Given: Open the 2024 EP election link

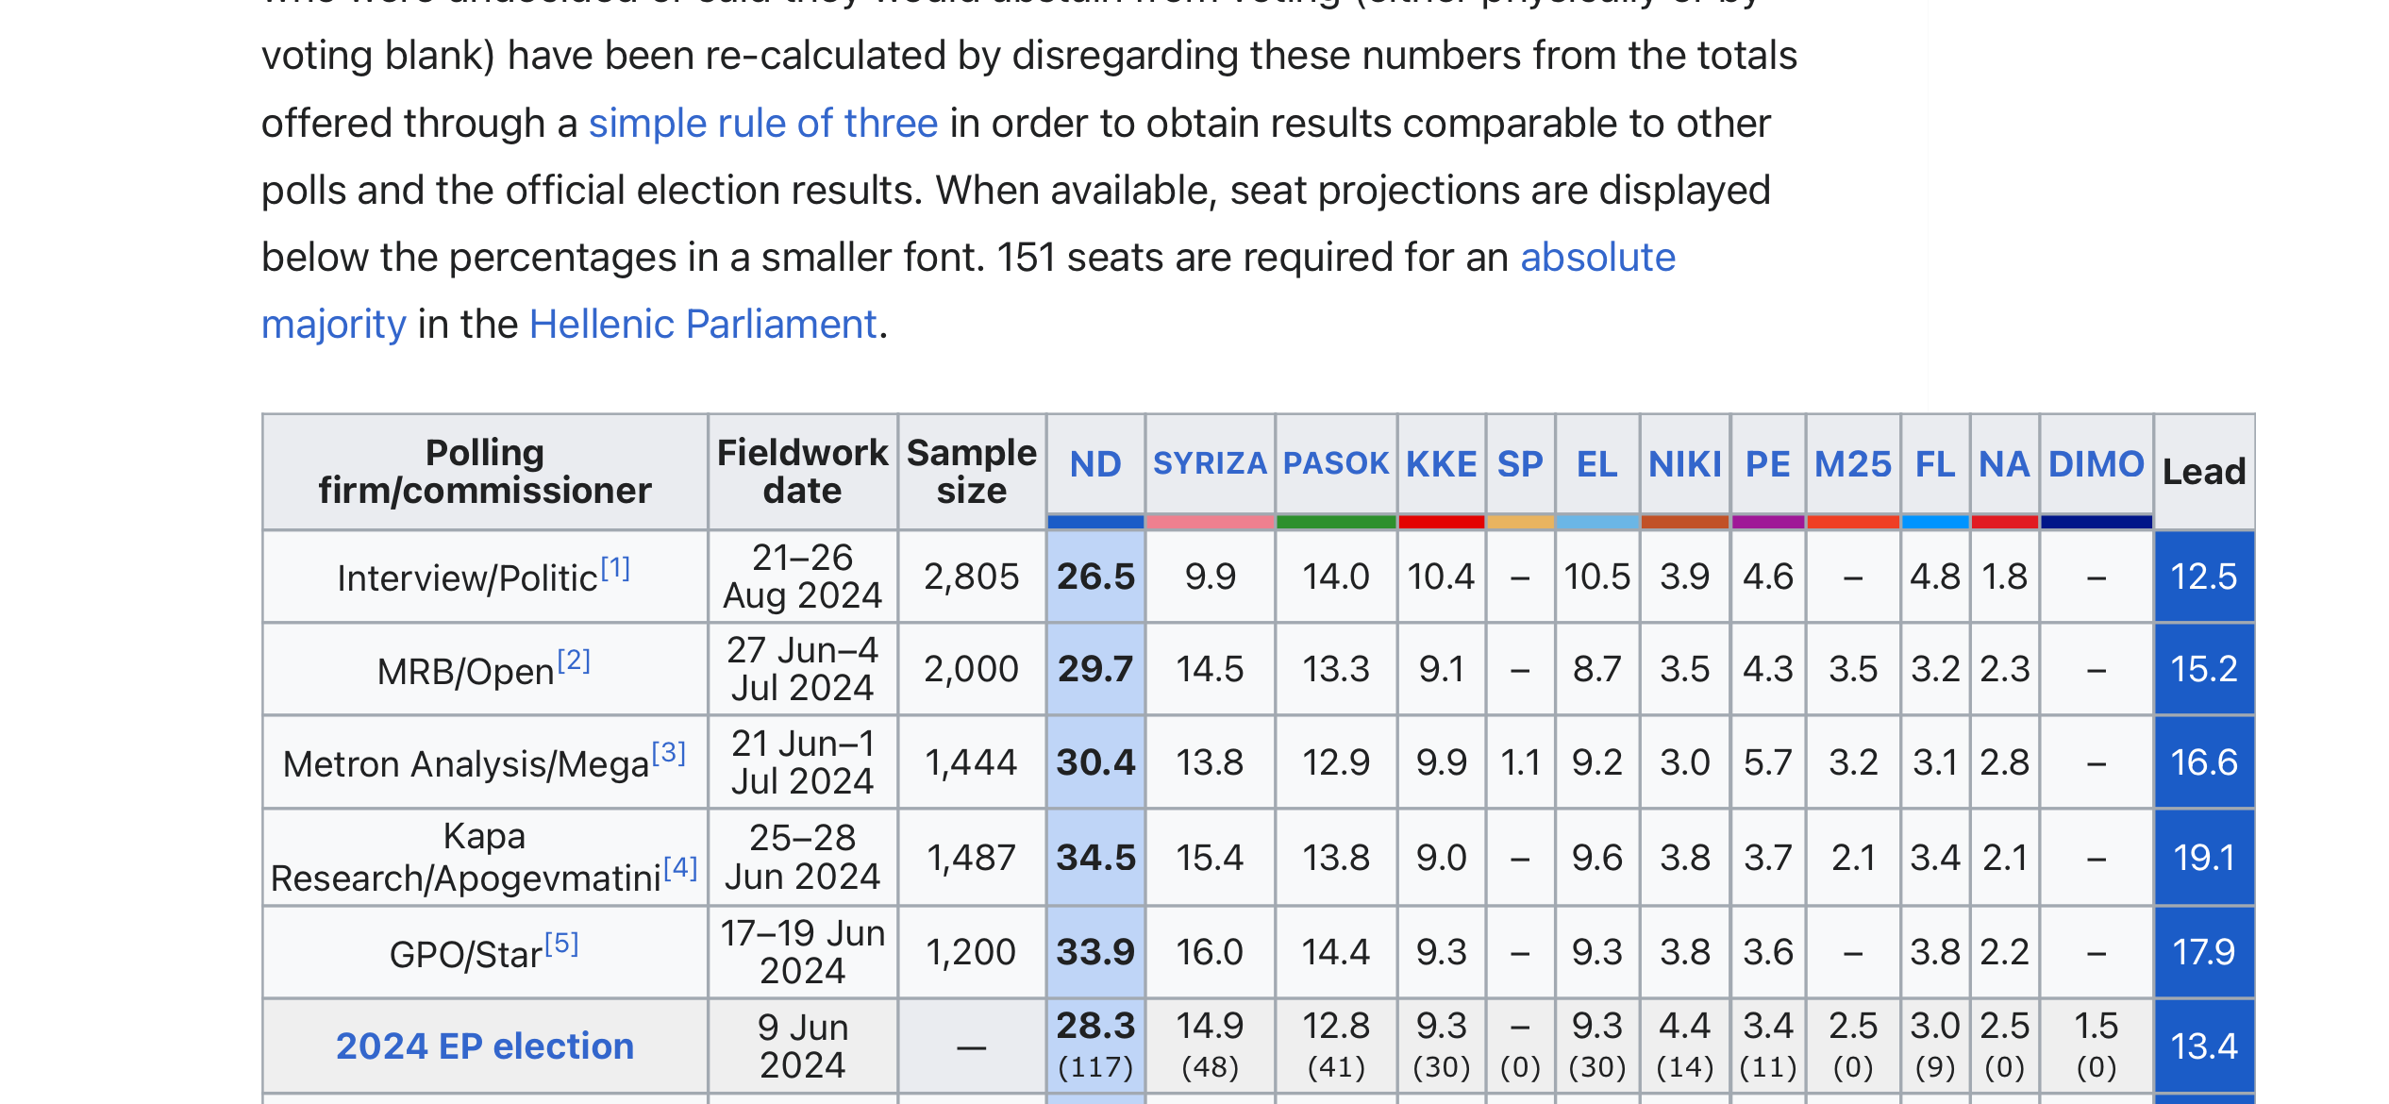Looking at the screenshot, I should coord(484,1046).
